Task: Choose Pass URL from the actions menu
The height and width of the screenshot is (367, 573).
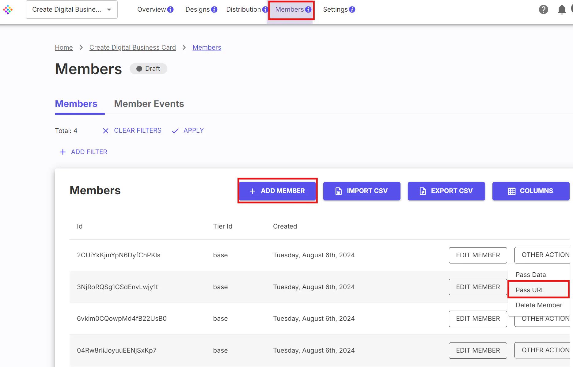Action: 539,290
